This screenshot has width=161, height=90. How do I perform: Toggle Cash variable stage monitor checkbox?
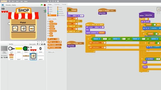tap(48, 21)
